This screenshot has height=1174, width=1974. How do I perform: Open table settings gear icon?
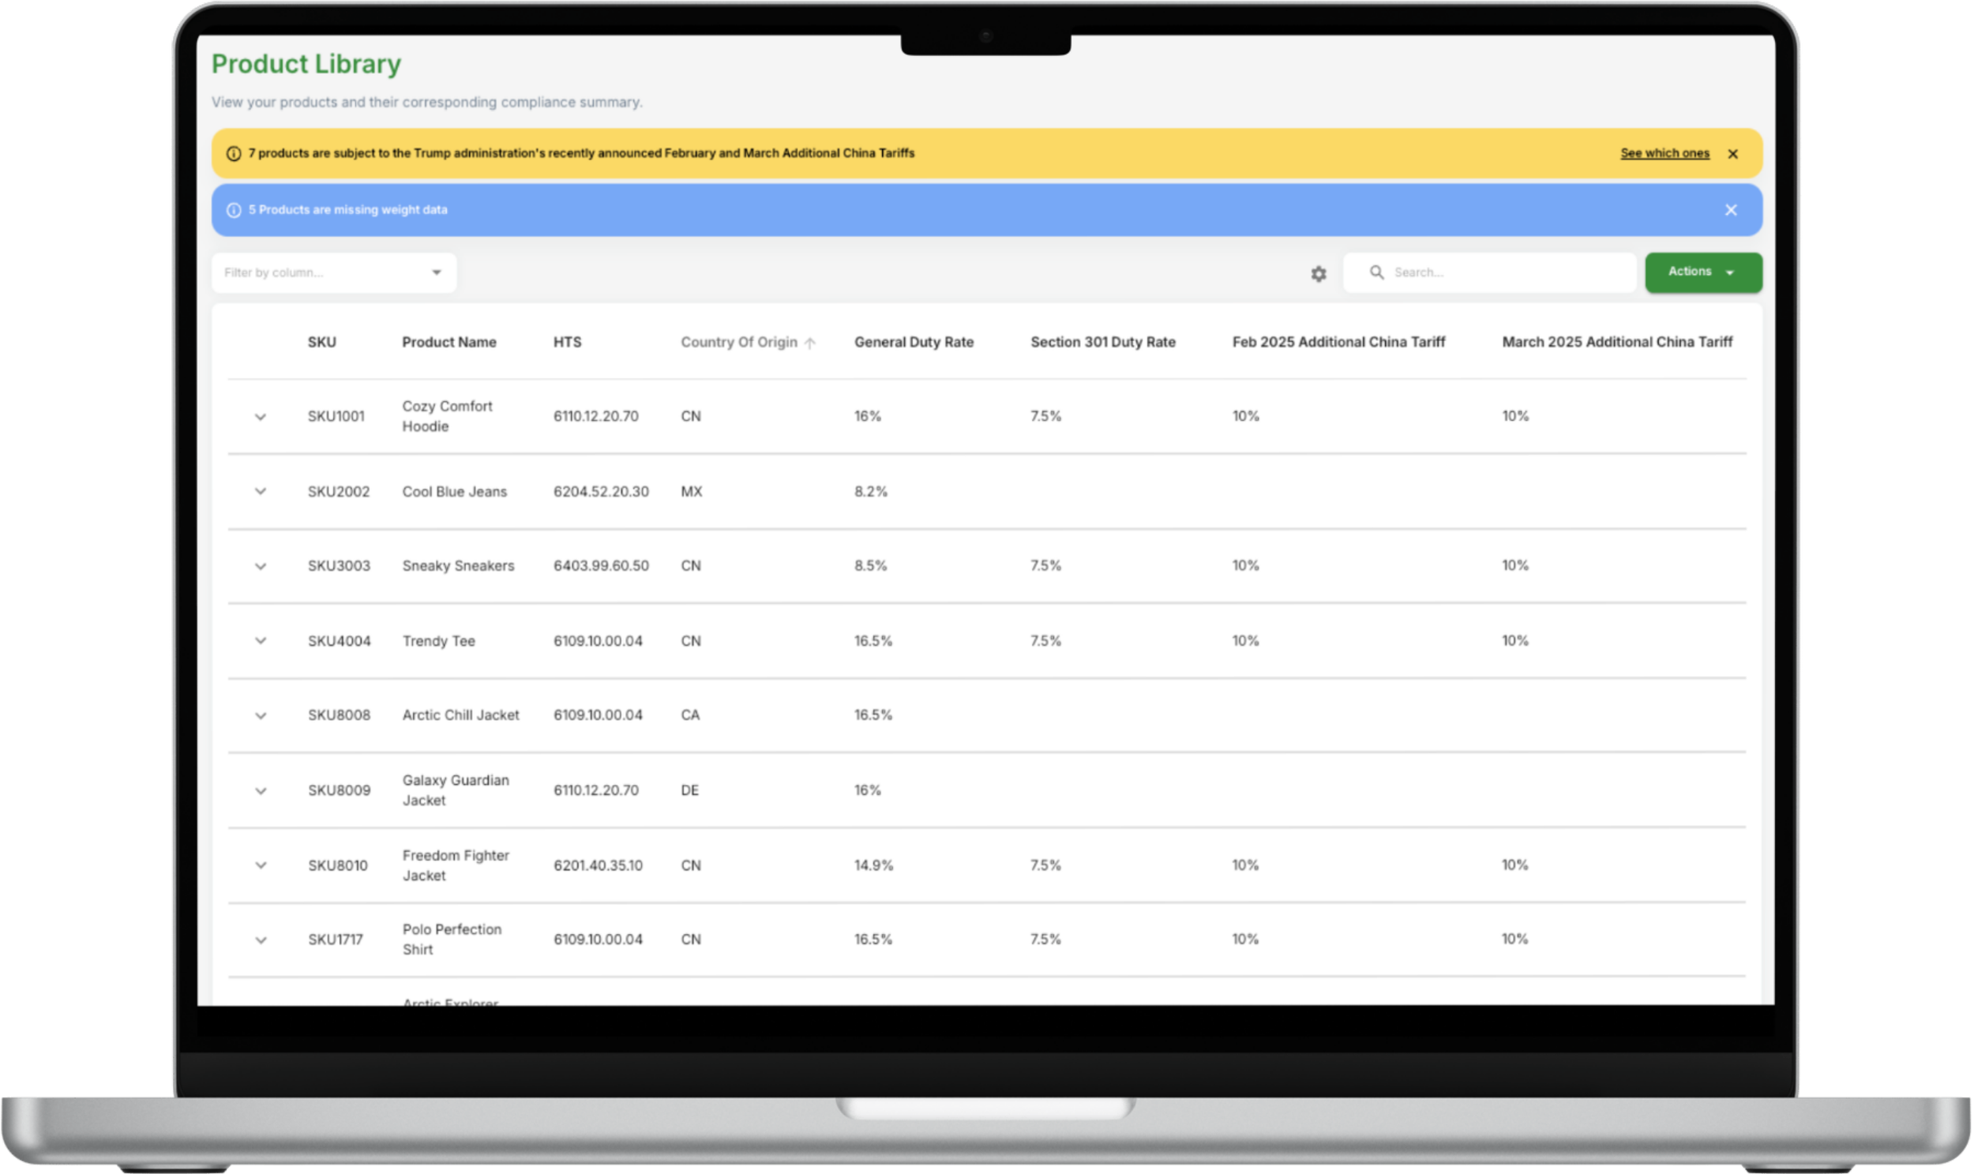click(1318, 274)
